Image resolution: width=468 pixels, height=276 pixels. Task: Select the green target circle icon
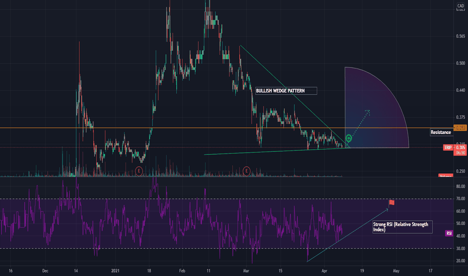click(348, 138)
